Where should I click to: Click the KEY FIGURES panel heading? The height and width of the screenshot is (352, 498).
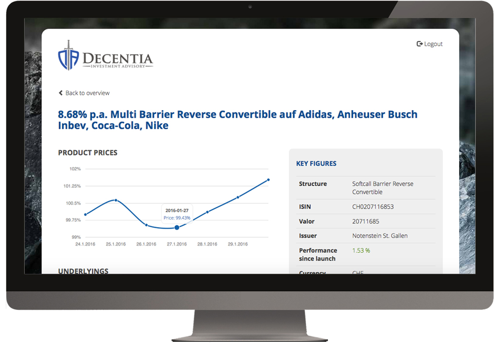coord(316,164)
